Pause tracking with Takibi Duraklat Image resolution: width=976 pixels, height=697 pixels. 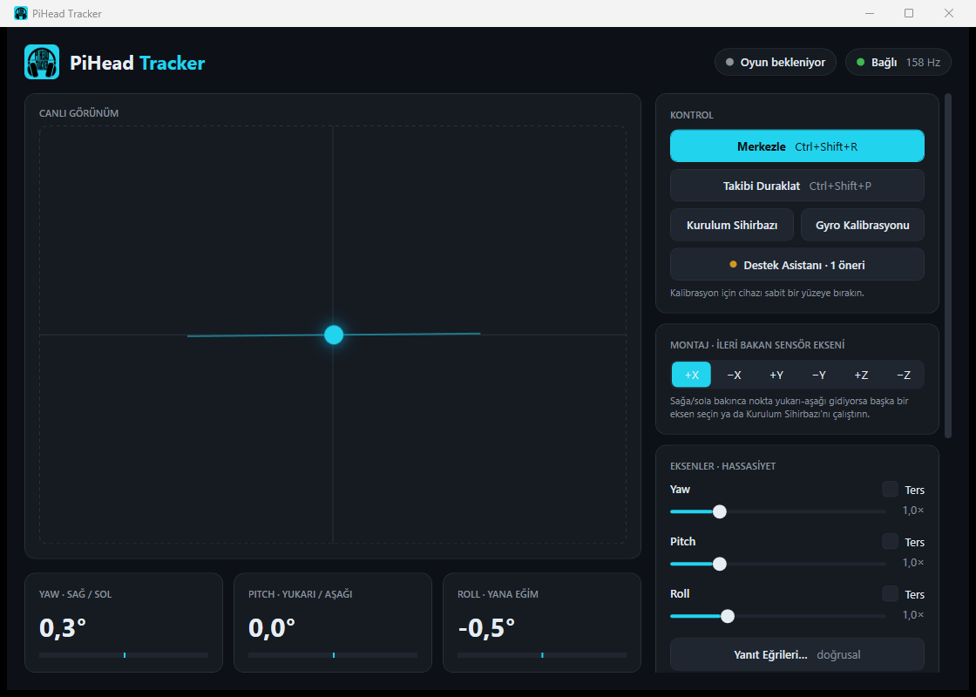(796, 186)
